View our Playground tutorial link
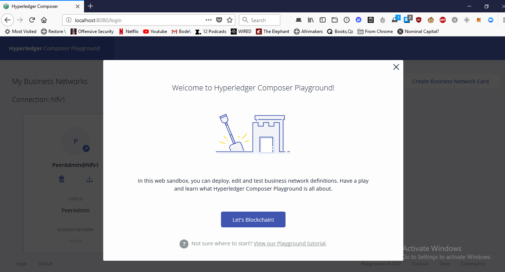The width and height of the screenshot is (505, 272). (289, 243)
